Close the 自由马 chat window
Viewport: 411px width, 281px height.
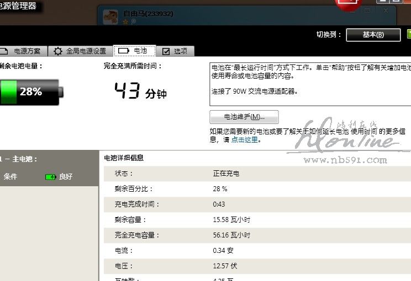coord(386,10)
